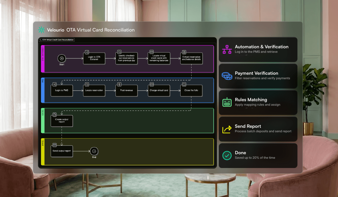Viewport: 338px width, 197px height.
Task: Open the Send Report card
Action: point(258,129)
